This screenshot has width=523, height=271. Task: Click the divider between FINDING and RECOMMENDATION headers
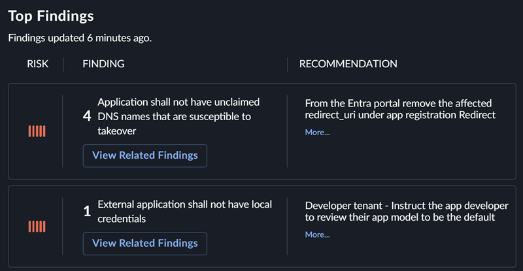288,64
